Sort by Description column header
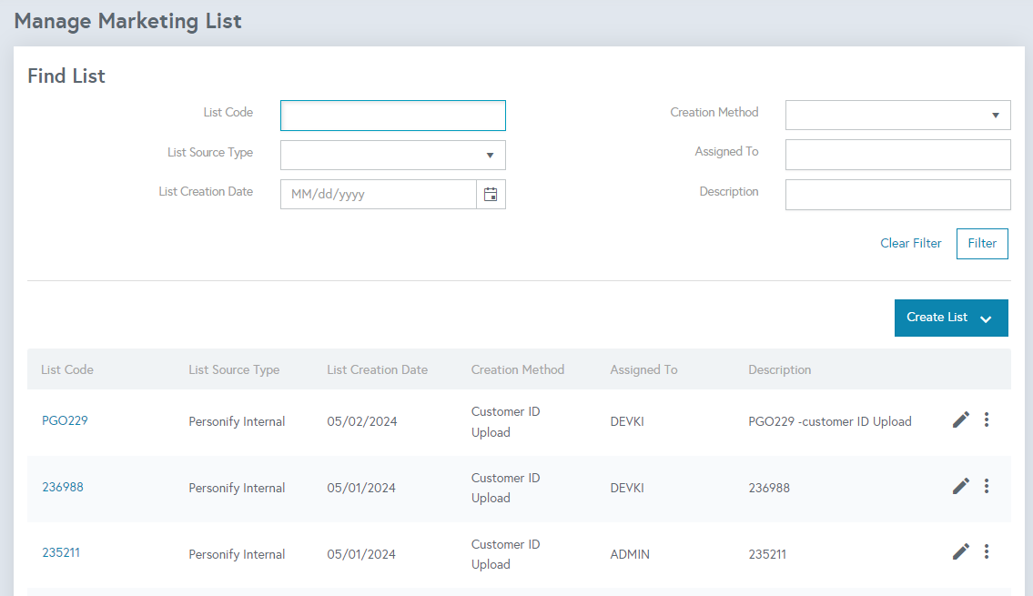 click(779, 369)
